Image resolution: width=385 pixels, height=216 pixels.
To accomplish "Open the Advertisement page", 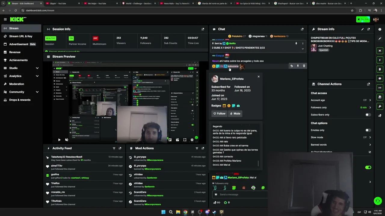I will 21,44.
